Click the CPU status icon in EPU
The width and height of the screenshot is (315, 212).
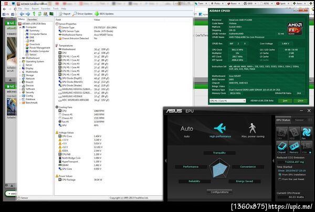(282, 133)
